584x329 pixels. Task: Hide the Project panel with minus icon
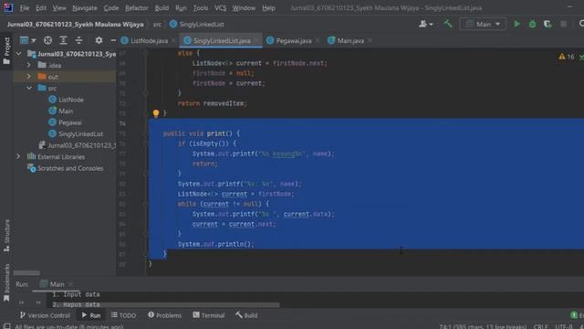coord(113,40)
